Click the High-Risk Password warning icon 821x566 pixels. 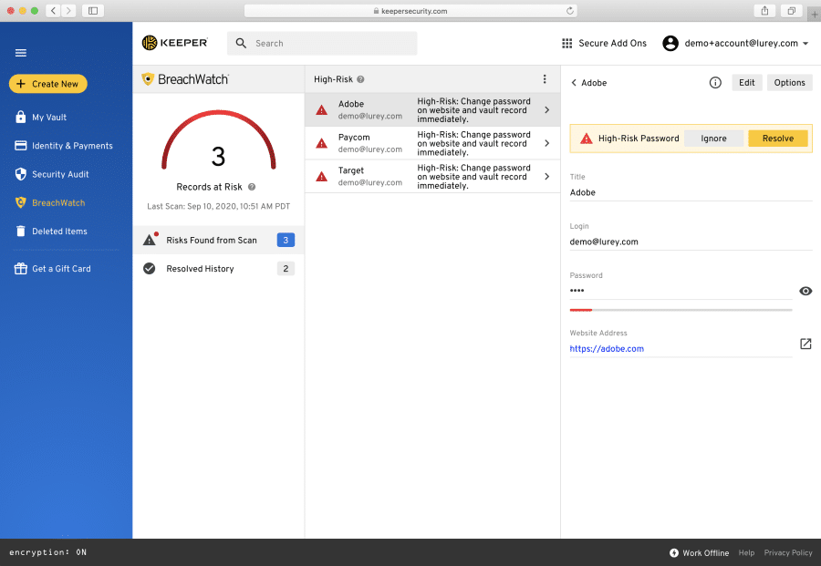point(587,139)
